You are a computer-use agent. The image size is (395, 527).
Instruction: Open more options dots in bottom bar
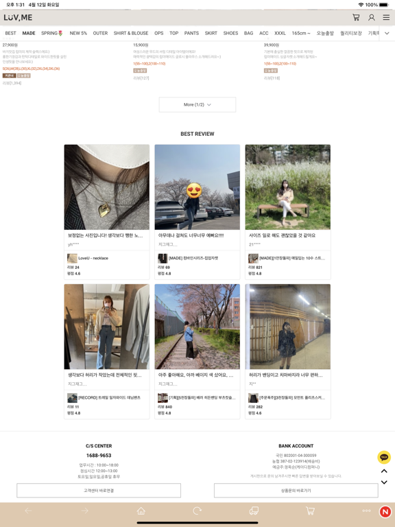tap(366, 511)
